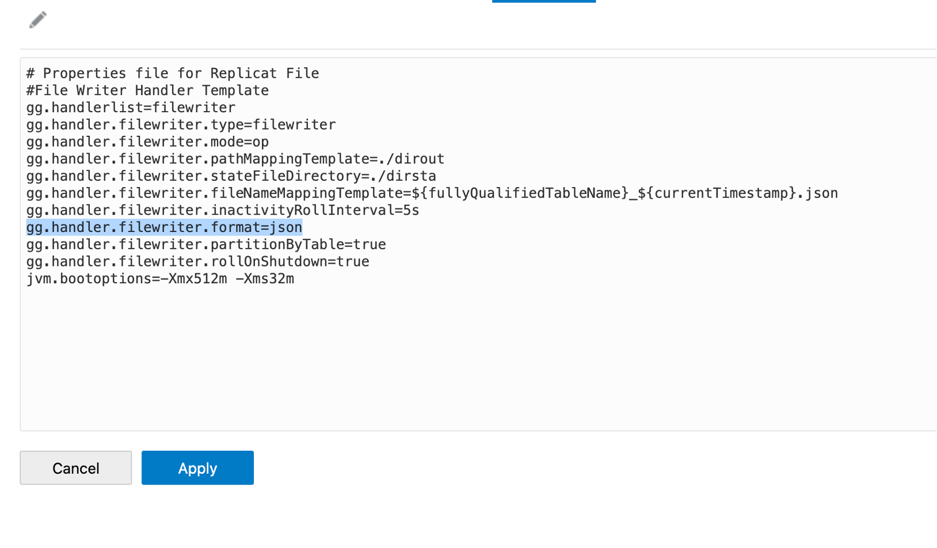
Task: Click the stateFileDirectory=./dirsta property line
Action: 230,176
